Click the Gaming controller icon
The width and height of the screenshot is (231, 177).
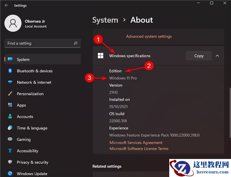(10, 139)
